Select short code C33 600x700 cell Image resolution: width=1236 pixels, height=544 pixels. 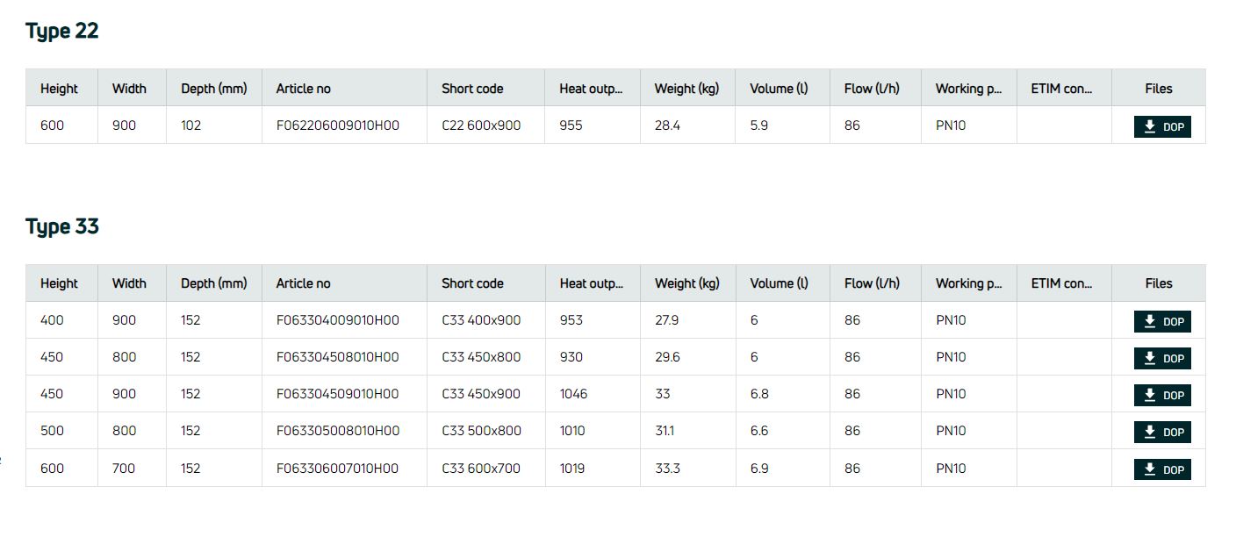pos(480,469)
